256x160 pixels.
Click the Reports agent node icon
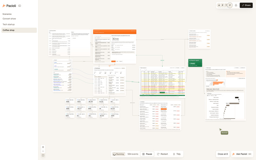[x=190, y=60]
